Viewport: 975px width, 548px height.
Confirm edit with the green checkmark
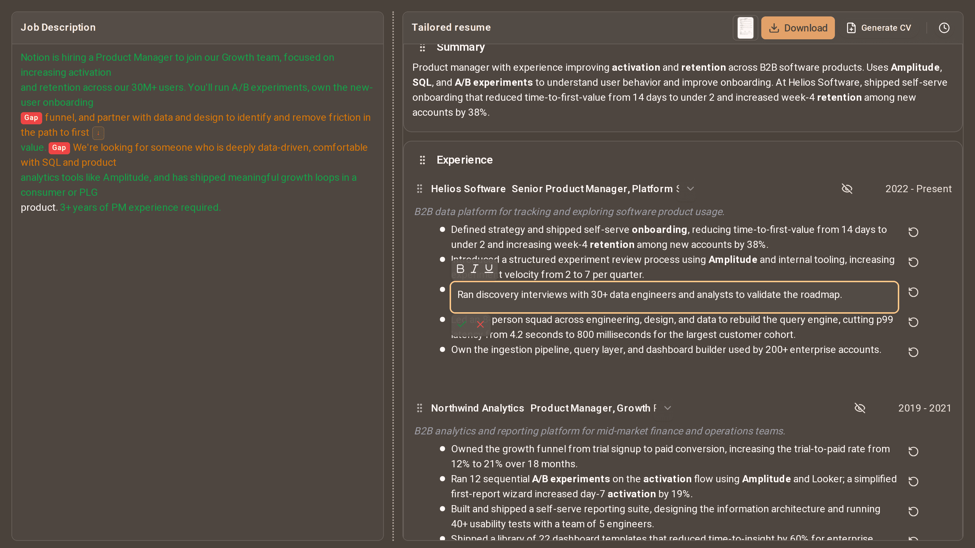pos(461,324)
